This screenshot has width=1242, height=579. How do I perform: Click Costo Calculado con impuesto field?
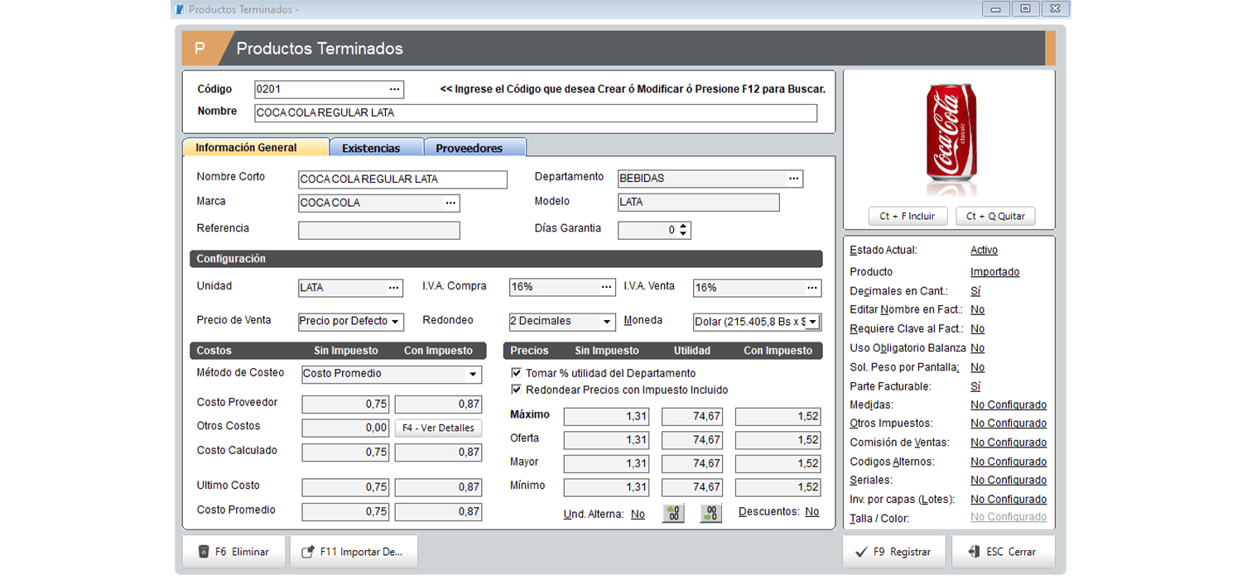(x=438, y=452)
